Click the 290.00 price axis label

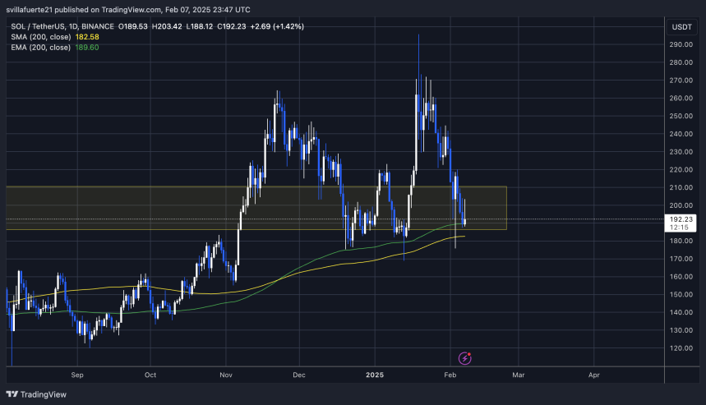click(681, 44)
